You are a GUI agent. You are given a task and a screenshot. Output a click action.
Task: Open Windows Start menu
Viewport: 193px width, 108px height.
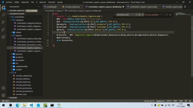click(3, 105)
